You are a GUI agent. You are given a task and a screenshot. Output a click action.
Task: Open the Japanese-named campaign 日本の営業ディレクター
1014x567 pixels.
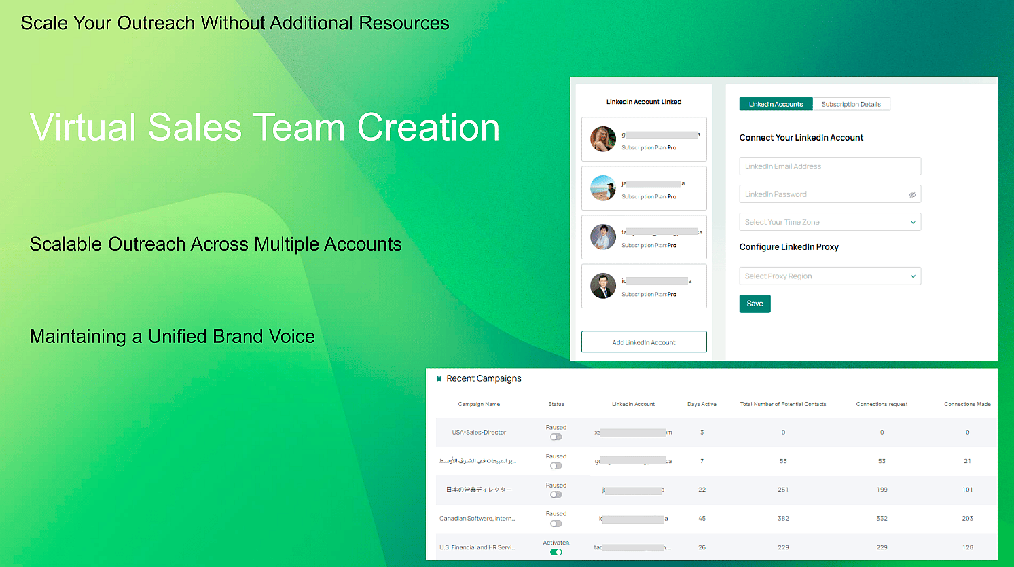click(x=479, y=490)
